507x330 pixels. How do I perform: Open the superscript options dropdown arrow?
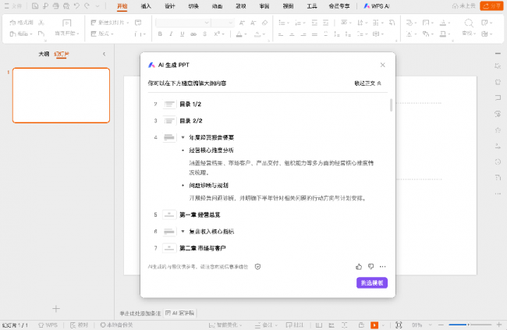click(223, 34)
